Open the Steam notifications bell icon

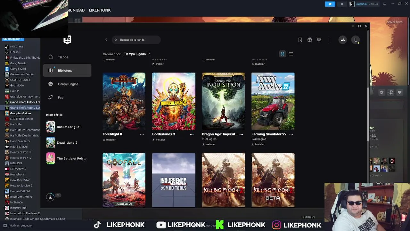(342, 4)
